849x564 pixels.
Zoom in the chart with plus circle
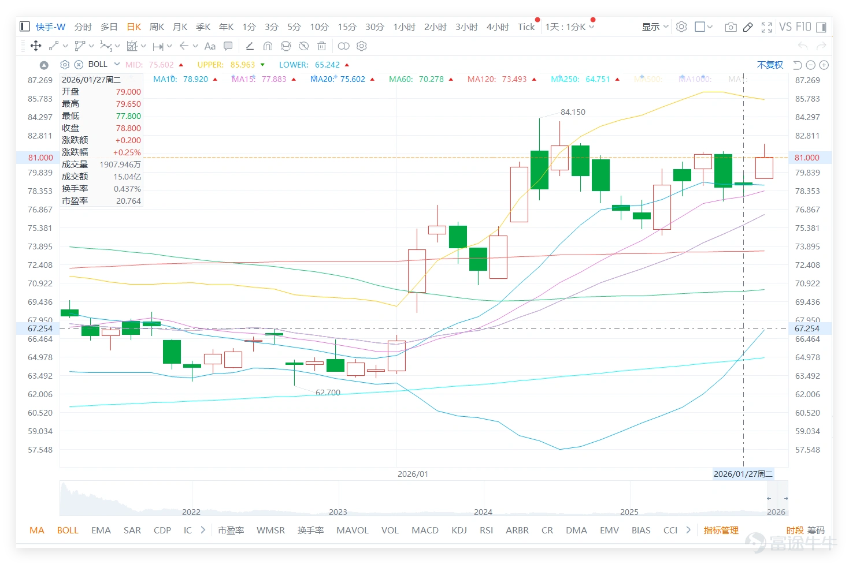[x=824, y=65]
